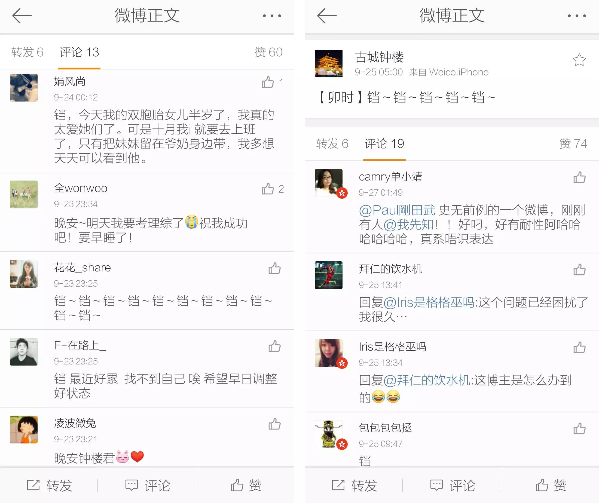View 古城钟楼 profile avatar
The width and height of the screenshot is (599, 503).
[x=328, y=64]
